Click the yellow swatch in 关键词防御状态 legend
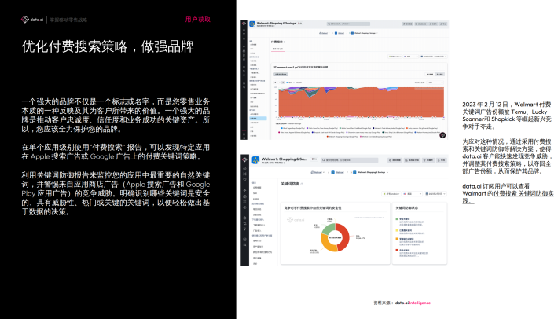 coord(397,230)
